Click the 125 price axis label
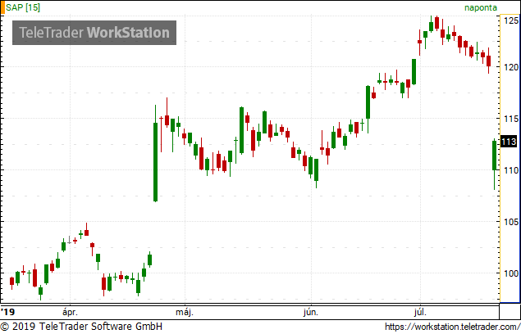Viewport: 521px width, 334px height. tap(511, 20)
